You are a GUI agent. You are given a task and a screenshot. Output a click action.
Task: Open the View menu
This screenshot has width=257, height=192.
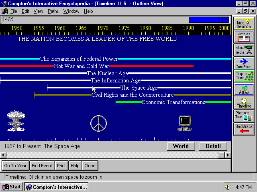[38, 11]
